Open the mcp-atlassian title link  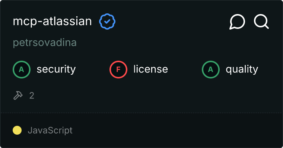point(52,21)
